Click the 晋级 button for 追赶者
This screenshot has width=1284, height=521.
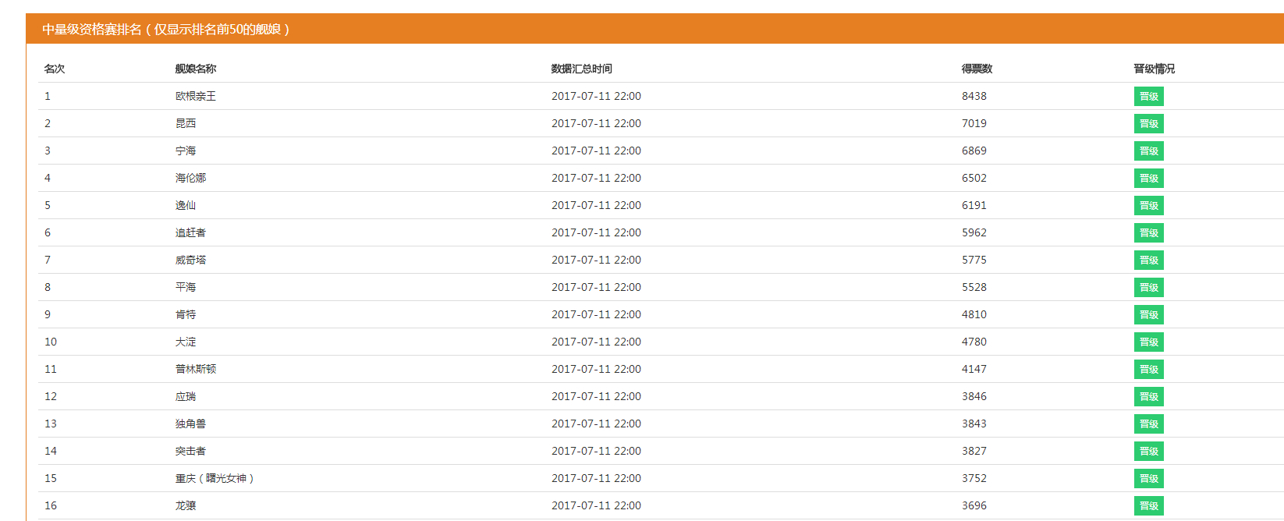[x=1148, y=232]
